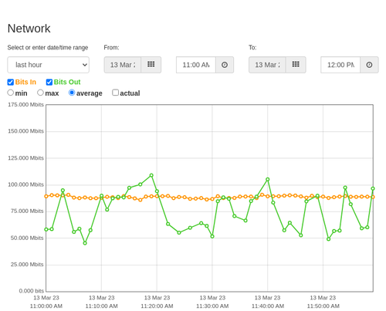
Task: Click the 'Select or enter date/time range' label
Action: coord(48,48)
